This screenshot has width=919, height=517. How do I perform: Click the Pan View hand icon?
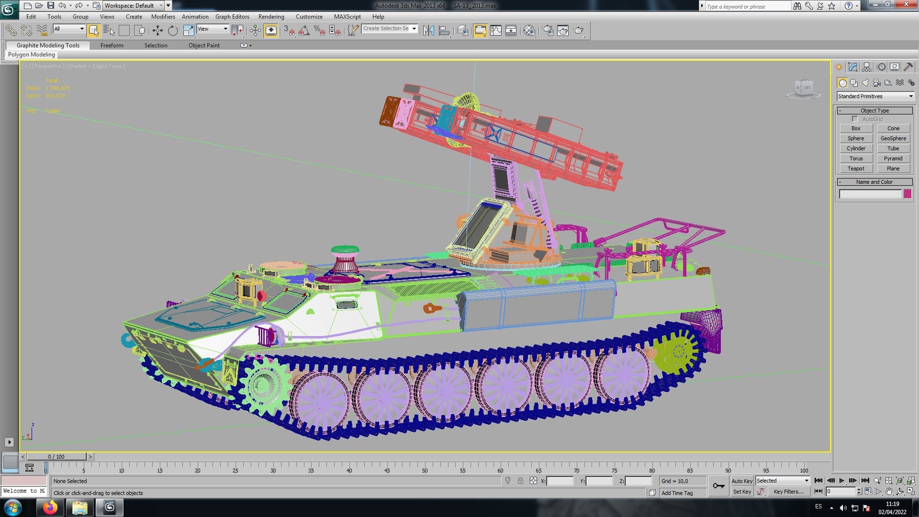click(889, 492)
